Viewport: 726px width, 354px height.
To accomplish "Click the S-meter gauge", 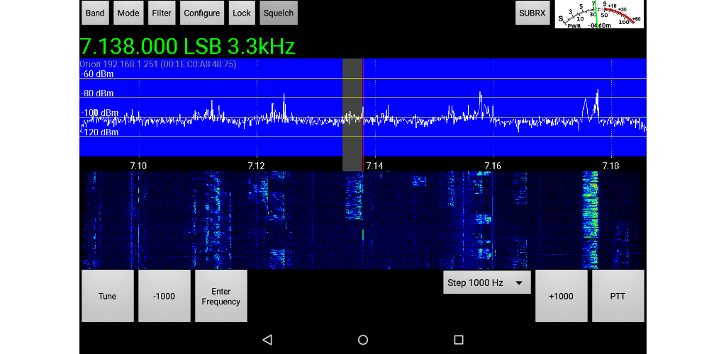I will pyautogui.click(x=599, y=14).
